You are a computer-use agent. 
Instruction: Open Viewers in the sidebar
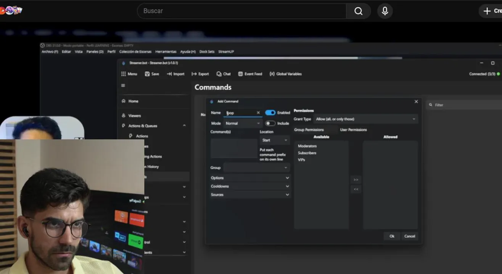coord(131,116)
